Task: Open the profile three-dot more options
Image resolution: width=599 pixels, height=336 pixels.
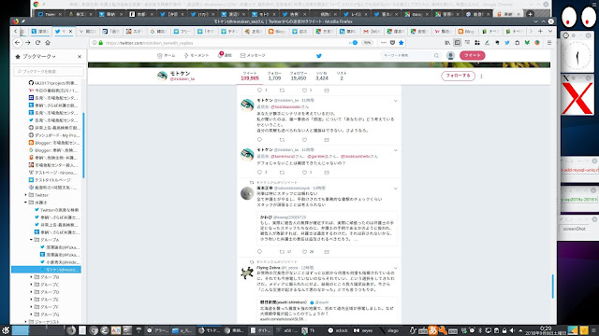Action: point(481,76)
